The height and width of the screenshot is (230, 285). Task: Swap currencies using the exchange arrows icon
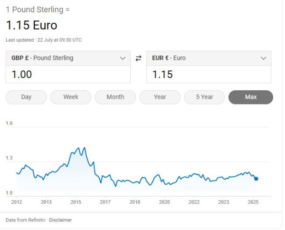(x=139, y=58)
